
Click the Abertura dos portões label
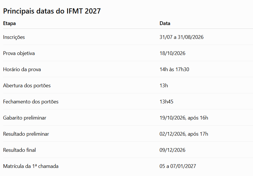click(27, 86)
